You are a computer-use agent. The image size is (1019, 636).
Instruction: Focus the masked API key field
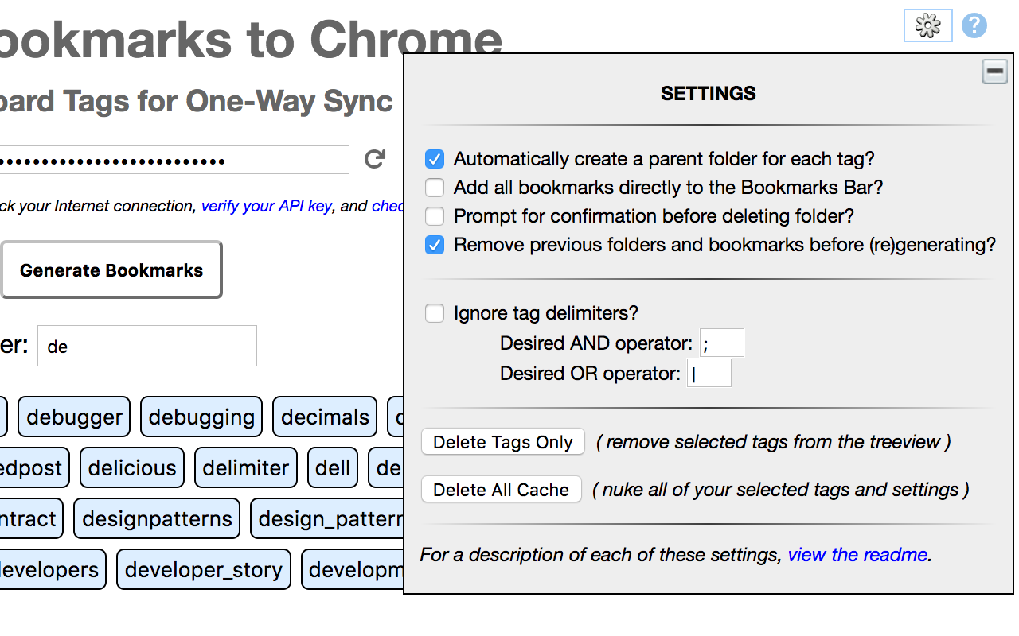[174, 160]
